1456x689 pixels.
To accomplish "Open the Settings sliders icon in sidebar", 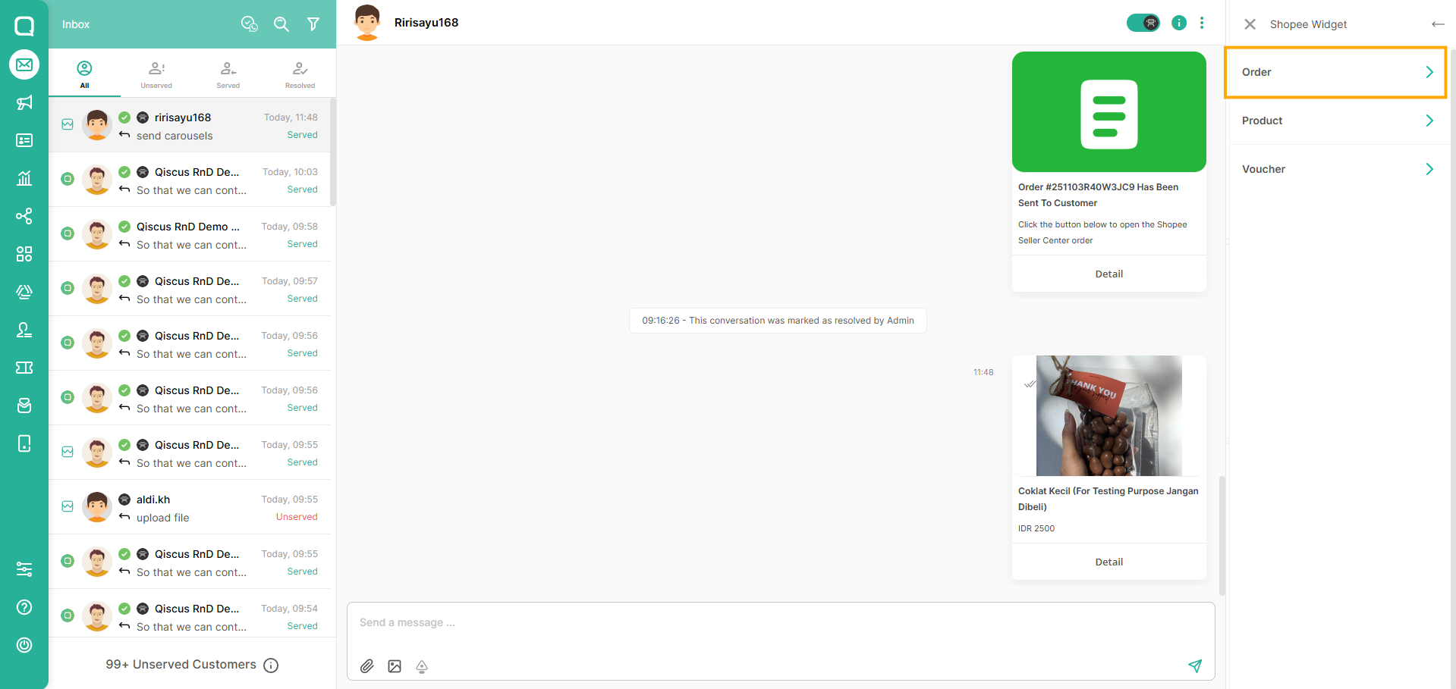I will coord(24,569).
